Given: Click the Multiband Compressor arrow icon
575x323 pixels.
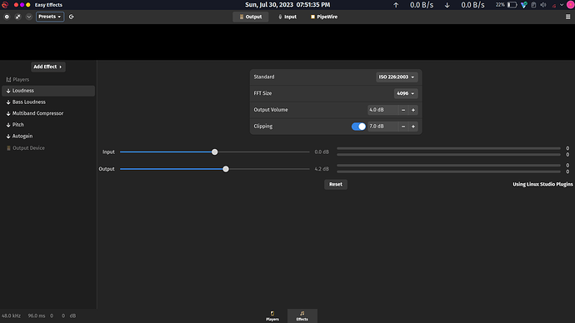Looking at the screenshot, I should 8,113.
